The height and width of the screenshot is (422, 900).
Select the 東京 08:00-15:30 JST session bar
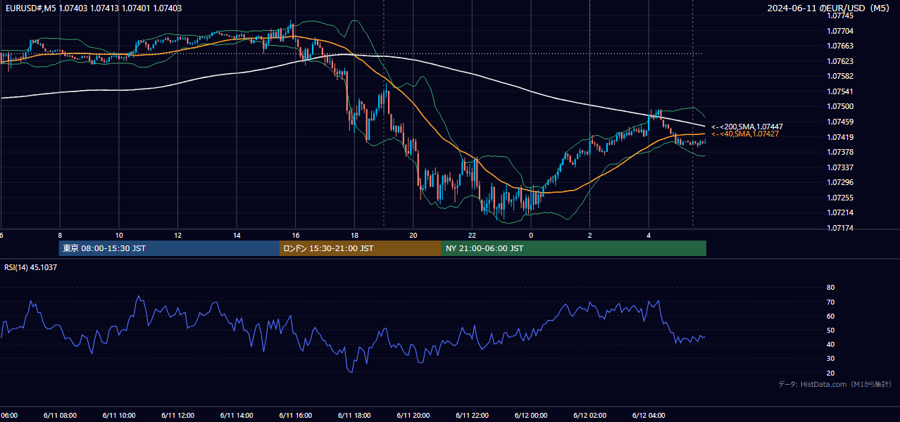(x=169, y=248)
